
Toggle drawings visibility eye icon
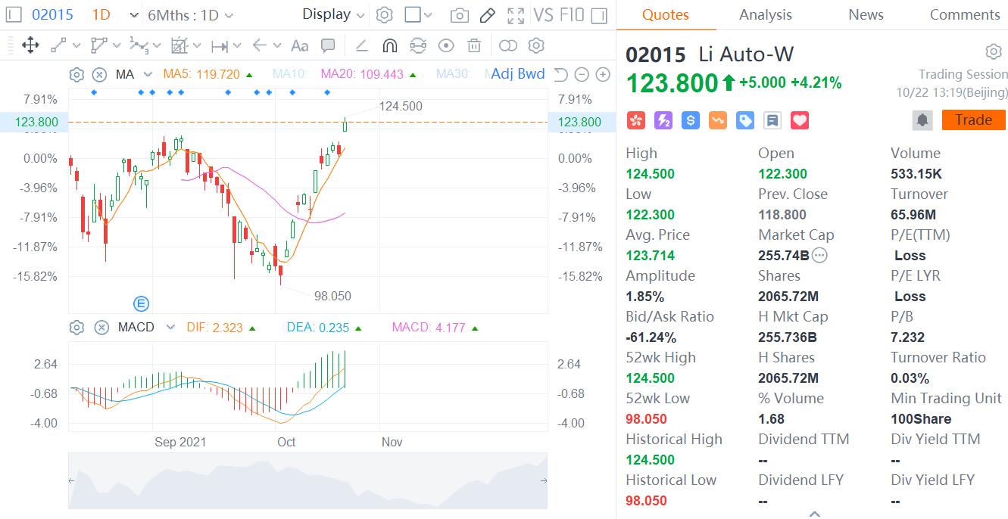[x=446, y=45]
